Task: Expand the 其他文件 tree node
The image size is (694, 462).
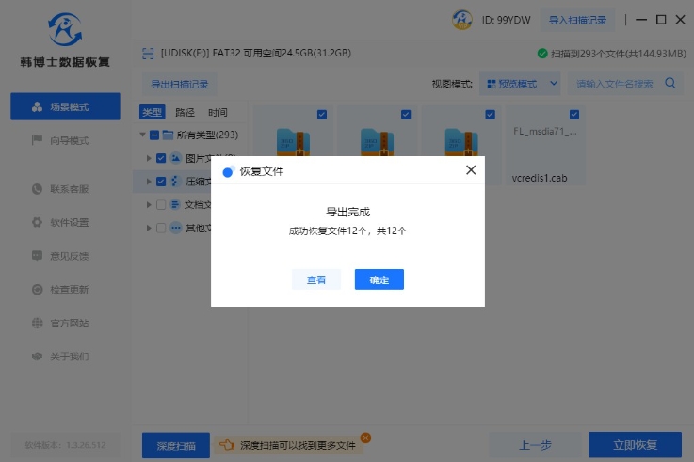Action: tap(148, 228)
